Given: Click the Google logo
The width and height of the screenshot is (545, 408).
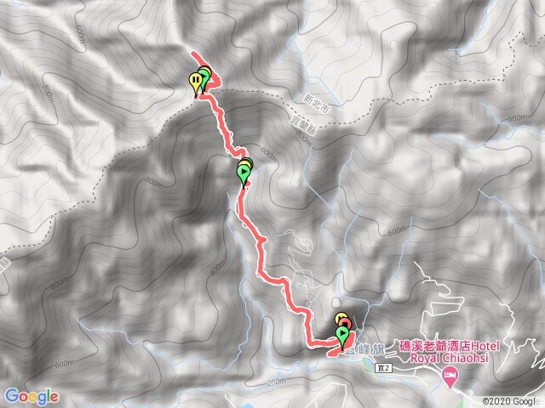Looking at the screenshot, I should (x=32, y=397).
